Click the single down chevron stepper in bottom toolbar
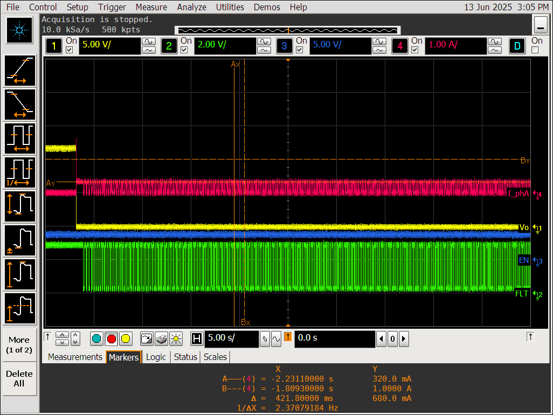 click(62, 342)
